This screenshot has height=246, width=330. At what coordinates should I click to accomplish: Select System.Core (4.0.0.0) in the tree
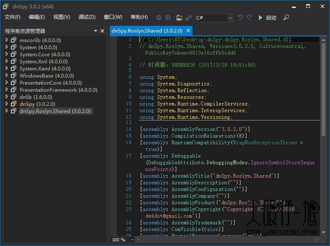pyautogui.click(x=45, y=54)
